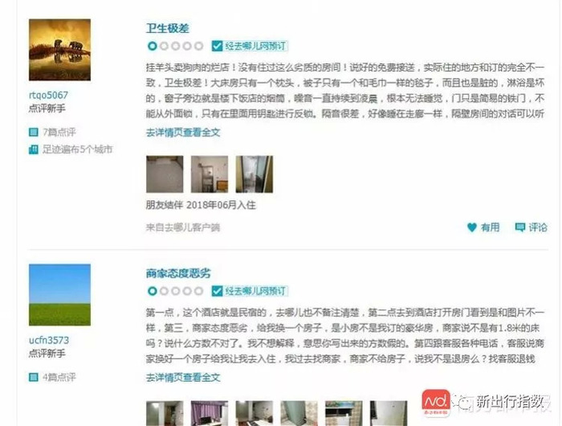Click the 4篇点评 review count icon
Image resolution: width=562 pixels, height=426 pixels.
tap(34, 377)
